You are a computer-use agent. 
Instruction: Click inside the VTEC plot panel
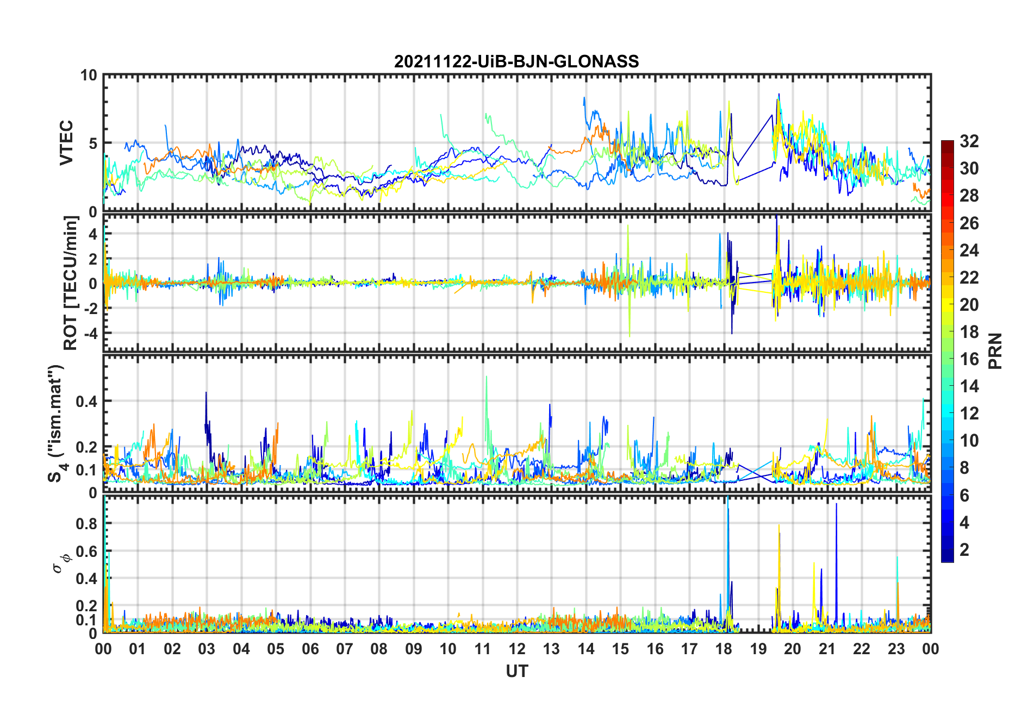517,143
